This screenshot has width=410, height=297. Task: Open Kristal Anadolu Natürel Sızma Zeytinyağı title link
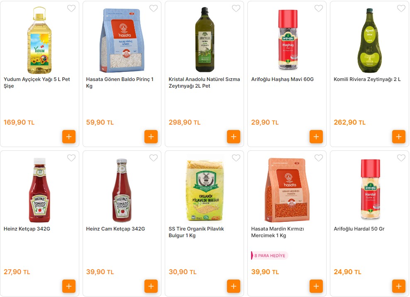pyautogui.click(x=204, y=83)
